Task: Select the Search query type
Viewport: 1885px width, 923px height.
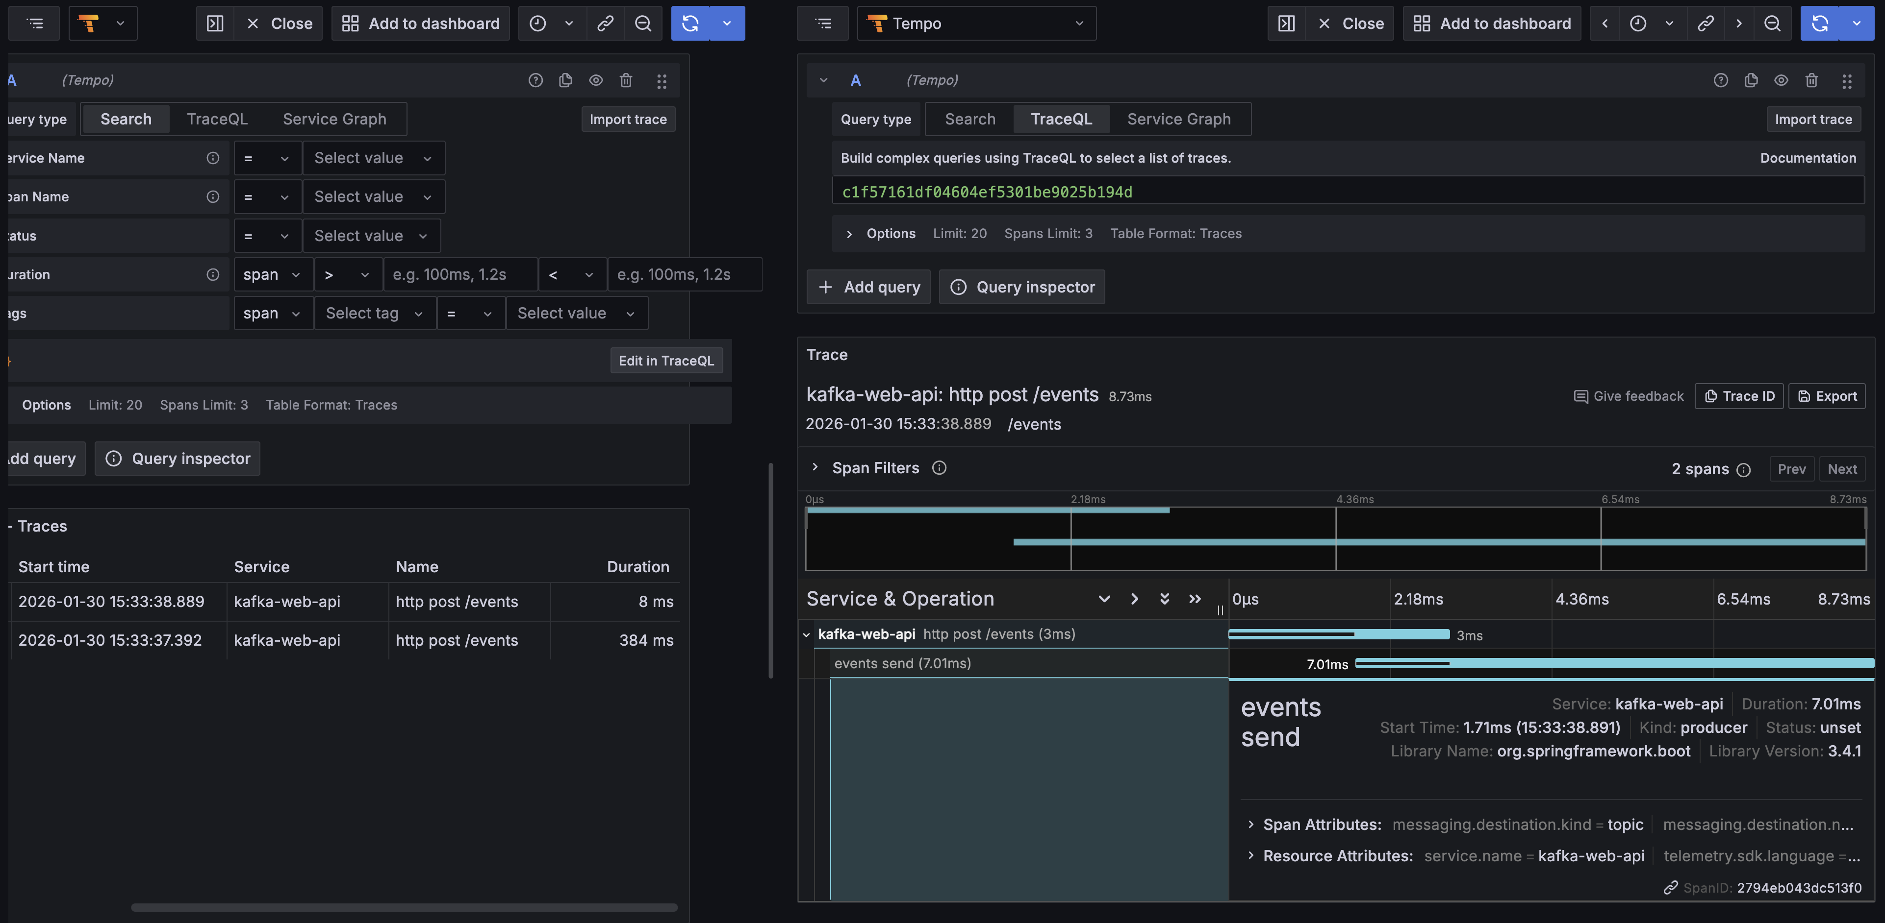Action: [x=969, y=119]
